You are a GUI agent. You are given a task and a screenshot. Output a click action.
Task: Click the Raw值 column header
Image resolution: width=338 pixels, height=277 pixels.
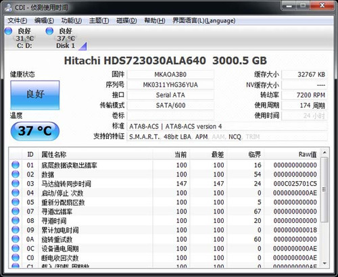pyautogui.click(x=291, y=155)
